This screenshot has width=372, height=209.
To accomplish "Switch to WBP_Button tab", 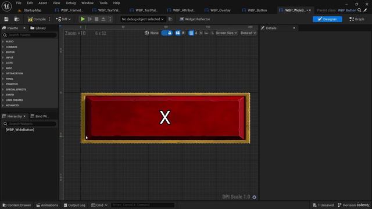I will (255, 10).
